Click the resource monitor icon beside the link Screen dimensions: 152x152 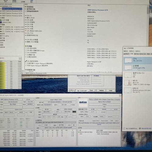(140, 128)
